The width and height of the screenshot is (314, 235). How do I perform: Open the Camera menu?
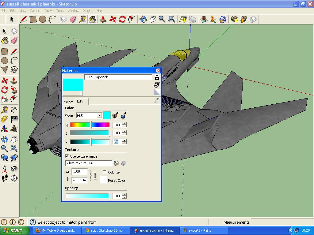pos(36,11)
